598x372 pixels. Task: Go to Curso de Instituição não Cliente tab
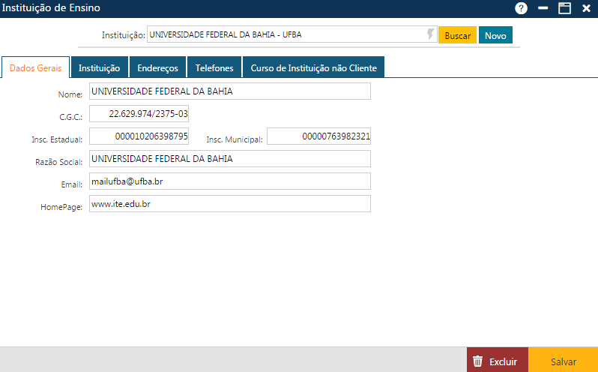pyautogui.click(x=313, y=67)
